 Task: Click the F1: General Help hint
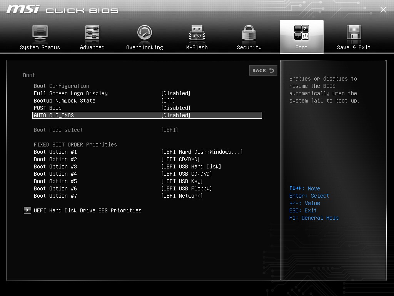314,218
